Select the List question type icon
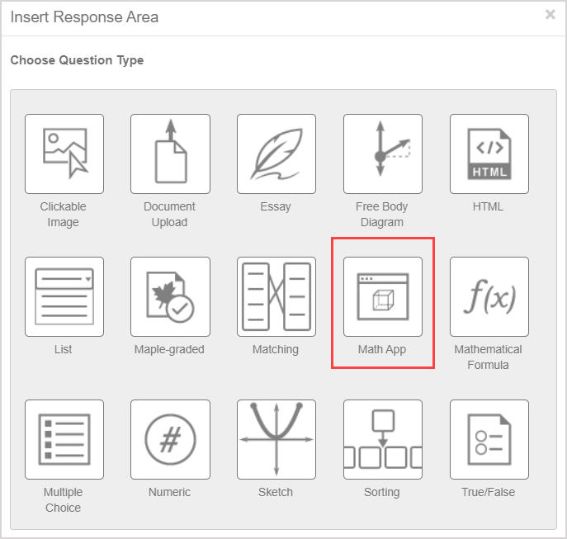 tap(64, 296)
